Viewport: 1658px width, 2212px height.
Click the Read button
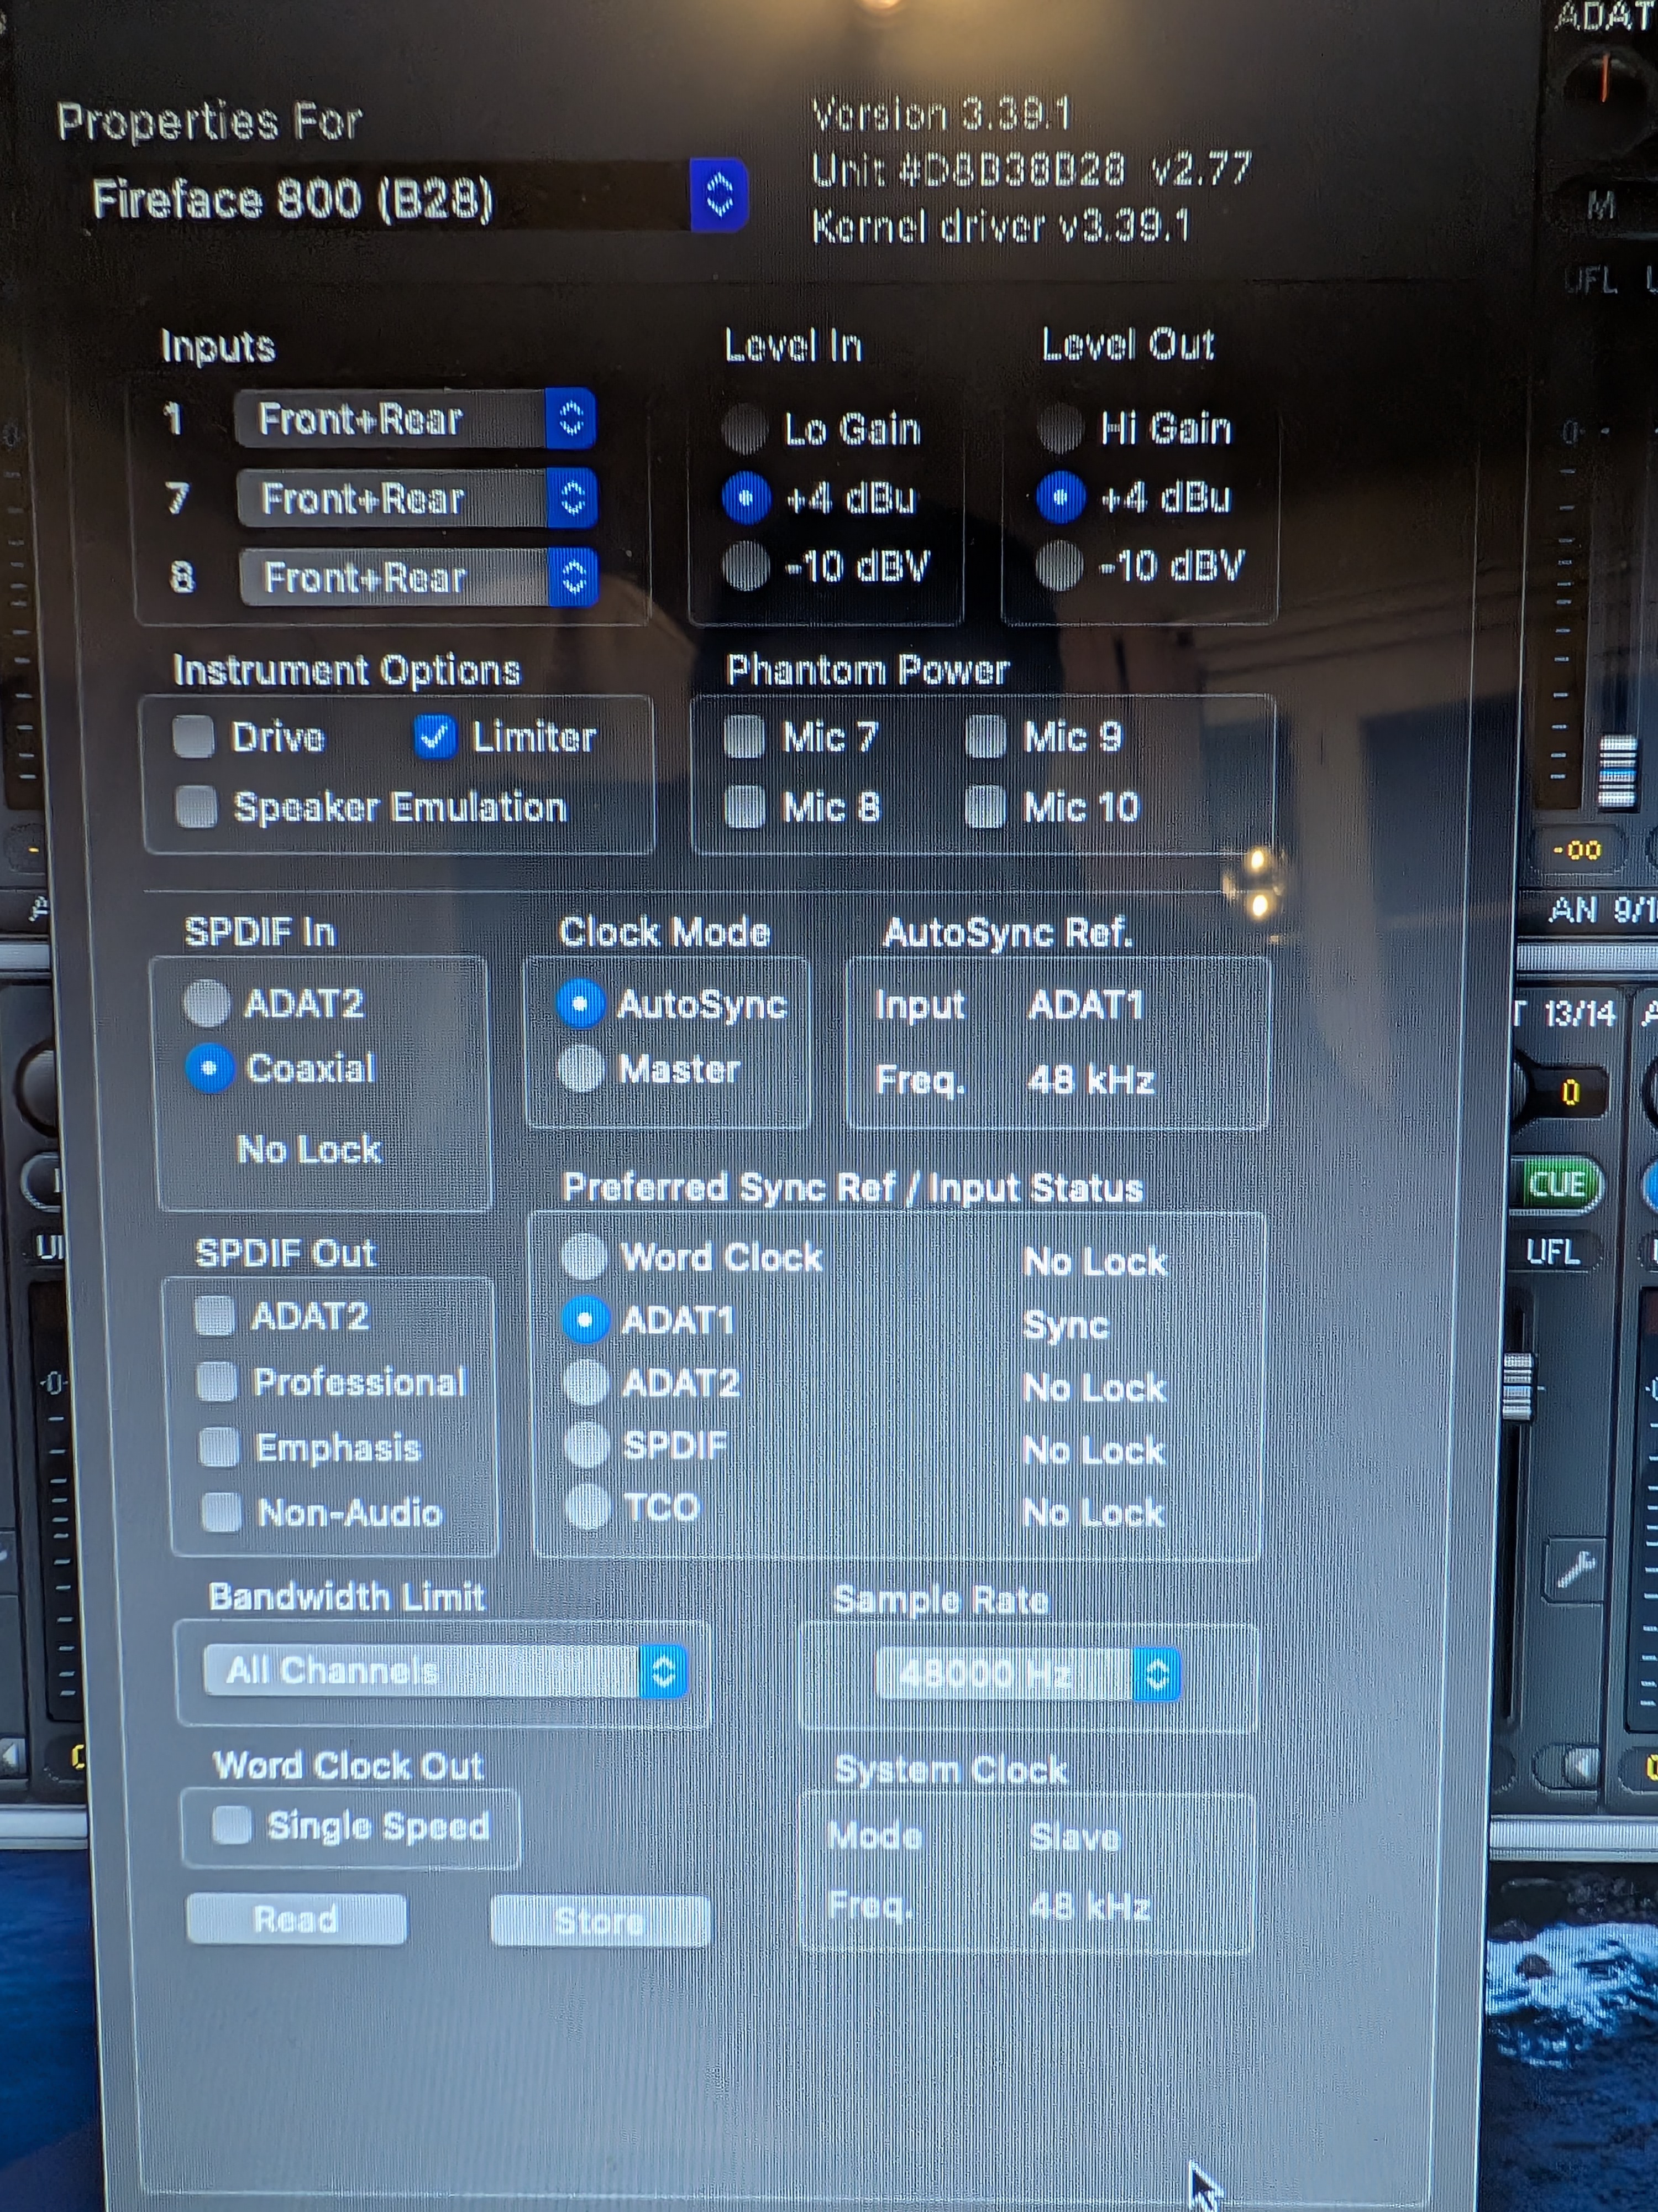tap(296, 1919)
